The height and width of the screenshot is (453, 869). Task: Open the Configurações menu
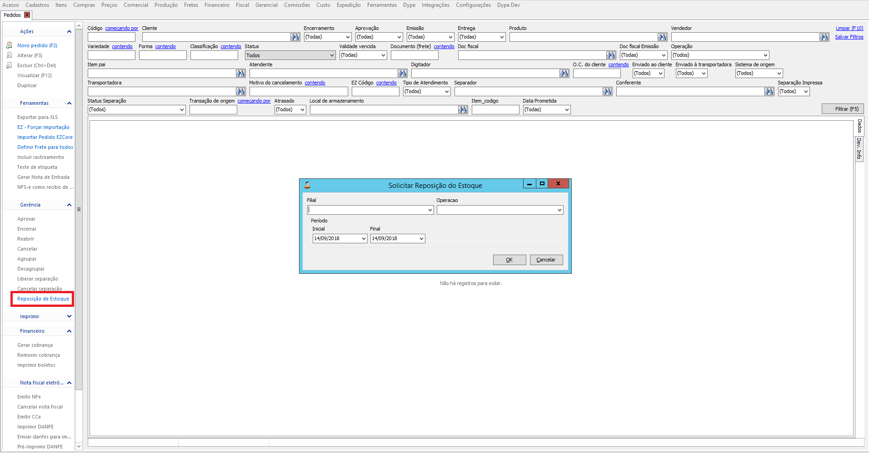tap(473, 5)
